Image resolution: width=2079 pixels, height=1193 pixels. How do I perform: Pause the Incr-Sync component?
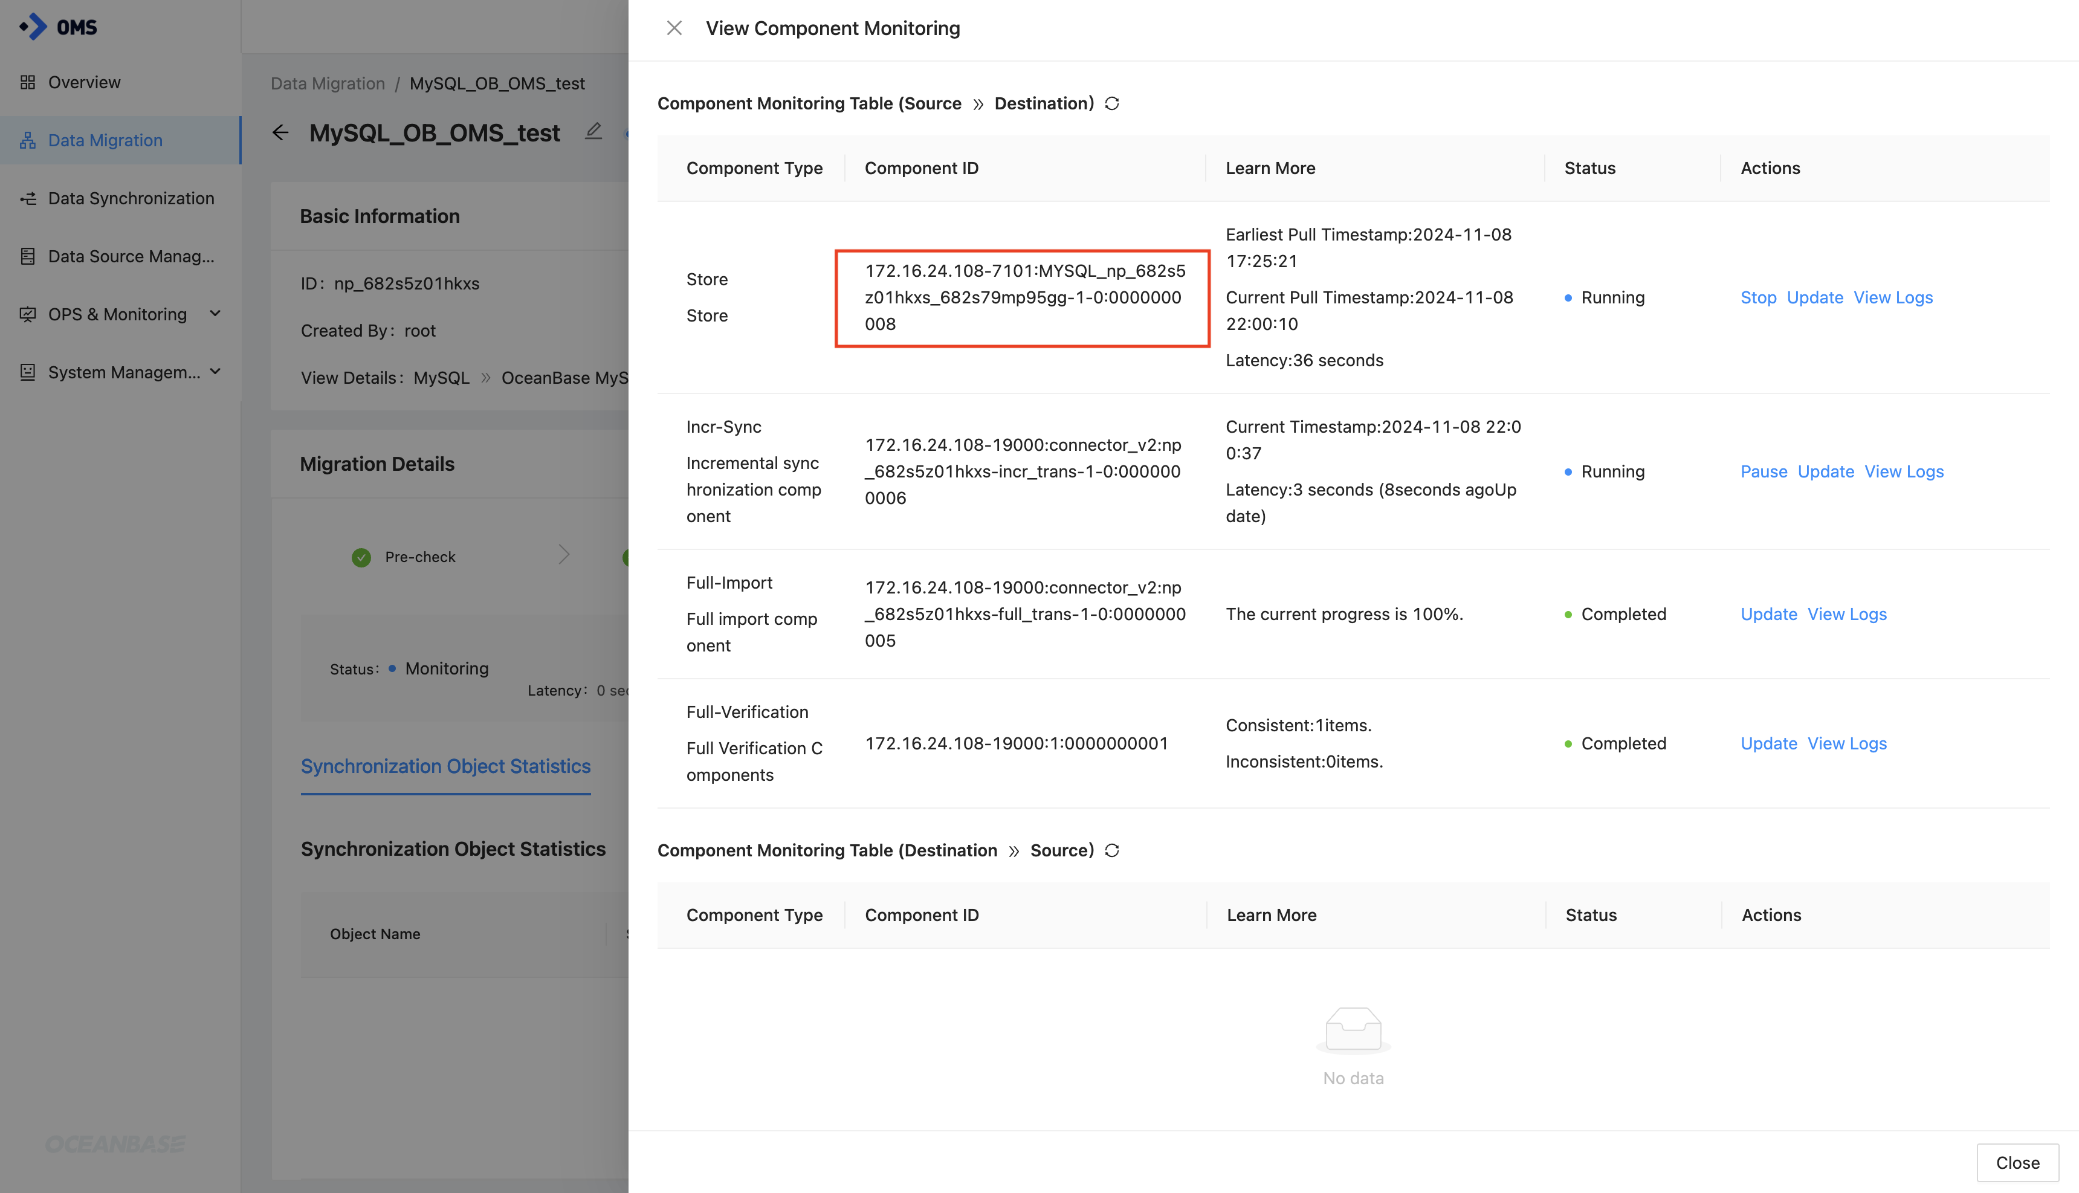point(1764,472)
